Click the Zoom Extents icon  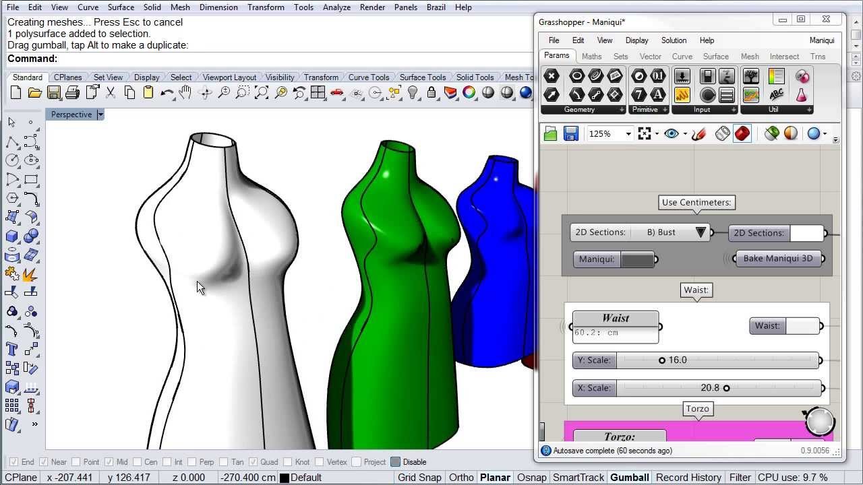pos(262,93)
